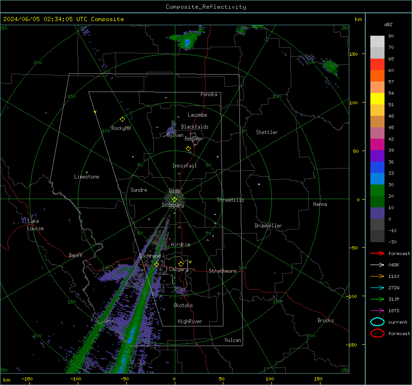Click the Airdrie town label
The height and width of the screenshot is (385, 412).
pyautogui.click(x=180, y=244)
